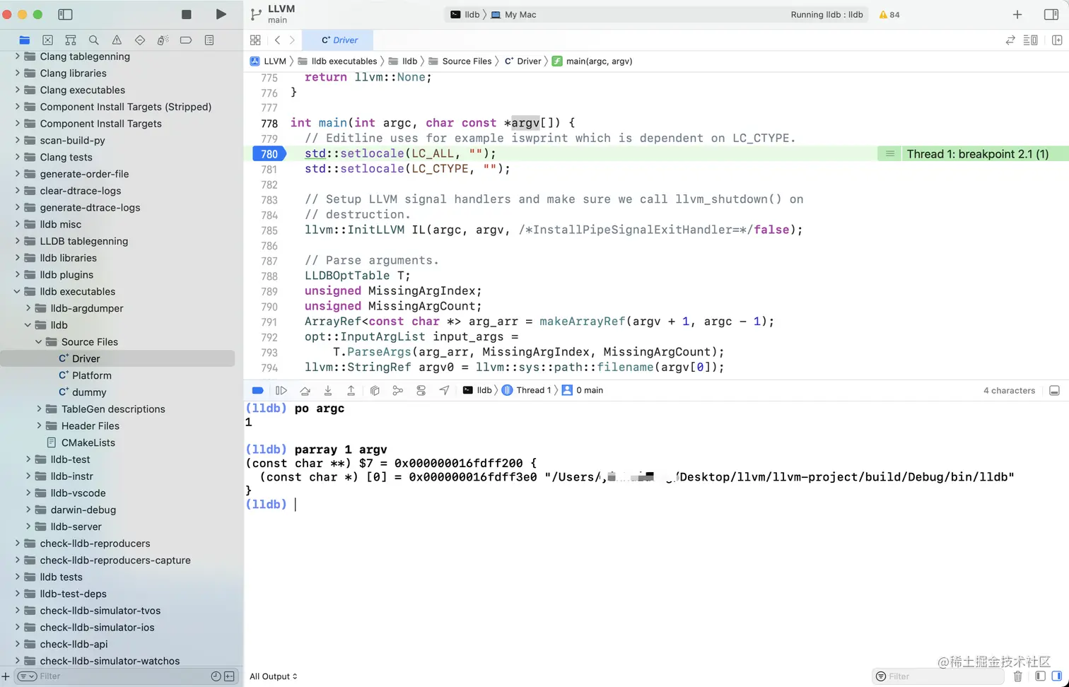
Task: Select Thread 1 in debug bar
Action: click(527, 390)
